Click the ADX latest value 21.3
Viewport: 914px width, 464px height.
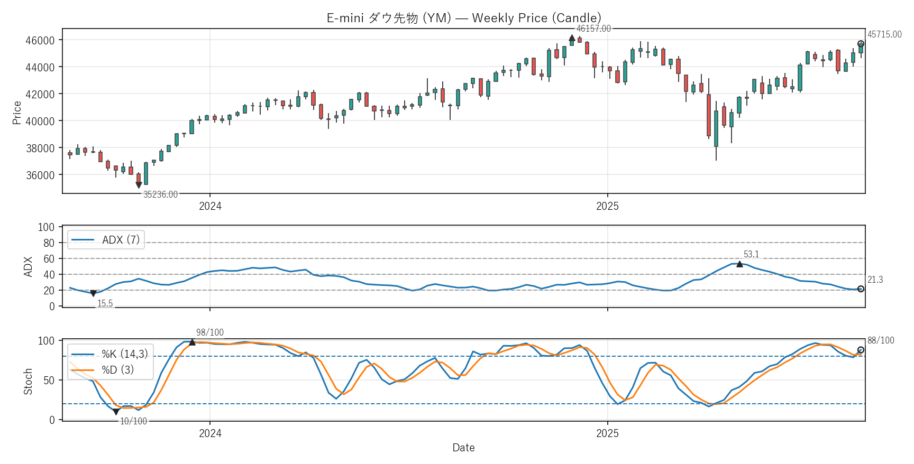tap(875, 280)
